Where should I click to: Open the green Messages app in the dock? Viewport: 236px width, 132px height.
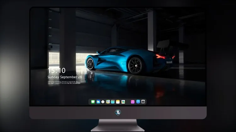point(93,102)
